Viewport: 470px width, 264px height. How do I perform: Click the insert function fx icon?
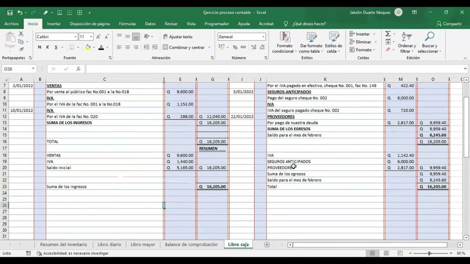tap(78, 69)
